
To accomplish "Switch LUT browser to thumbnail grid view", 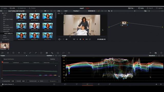I will point(45,11).
